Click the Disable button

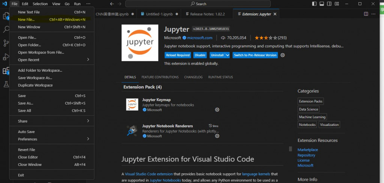(200, 55)
